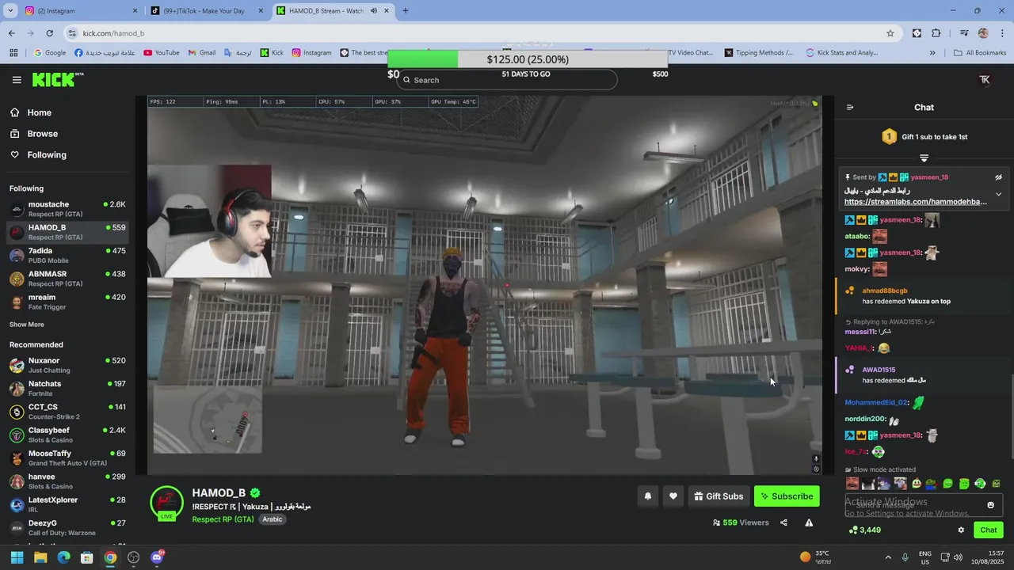1014x570 pixels.
Task: Expand the pinned message chevron
Action: (x=998, y=194)
